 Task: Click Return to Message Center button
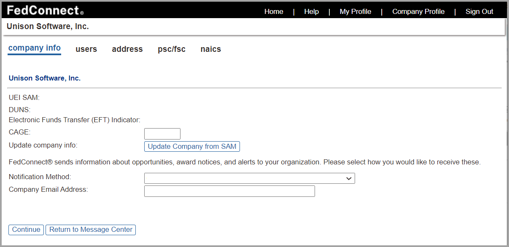click(x=91, y=230)
